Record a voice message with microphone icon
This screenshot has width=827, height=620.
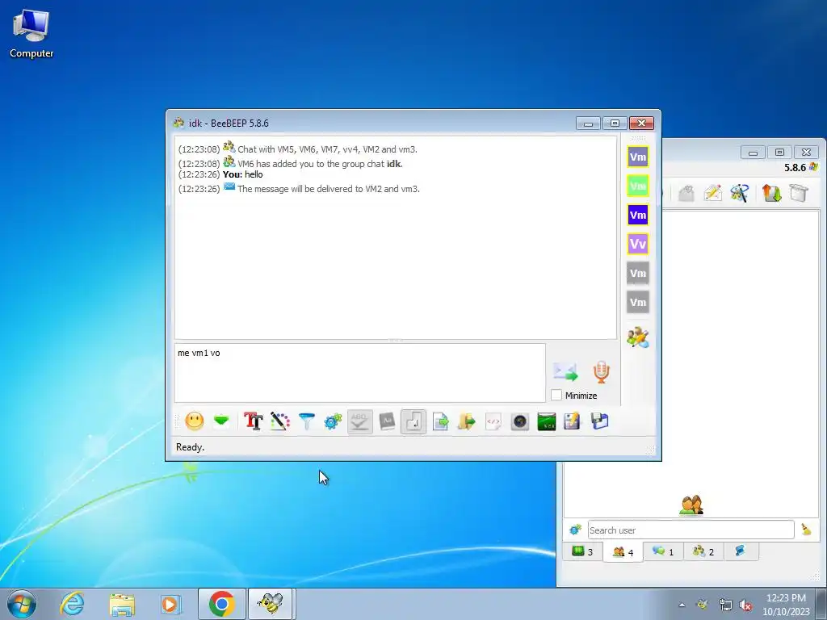pos(601,371)
